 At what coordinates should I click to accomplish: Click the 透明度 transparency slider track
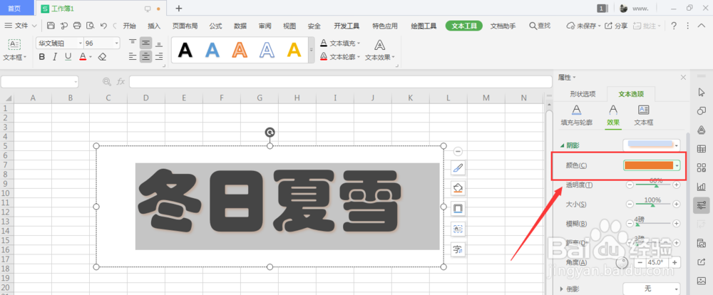(653, 185)
